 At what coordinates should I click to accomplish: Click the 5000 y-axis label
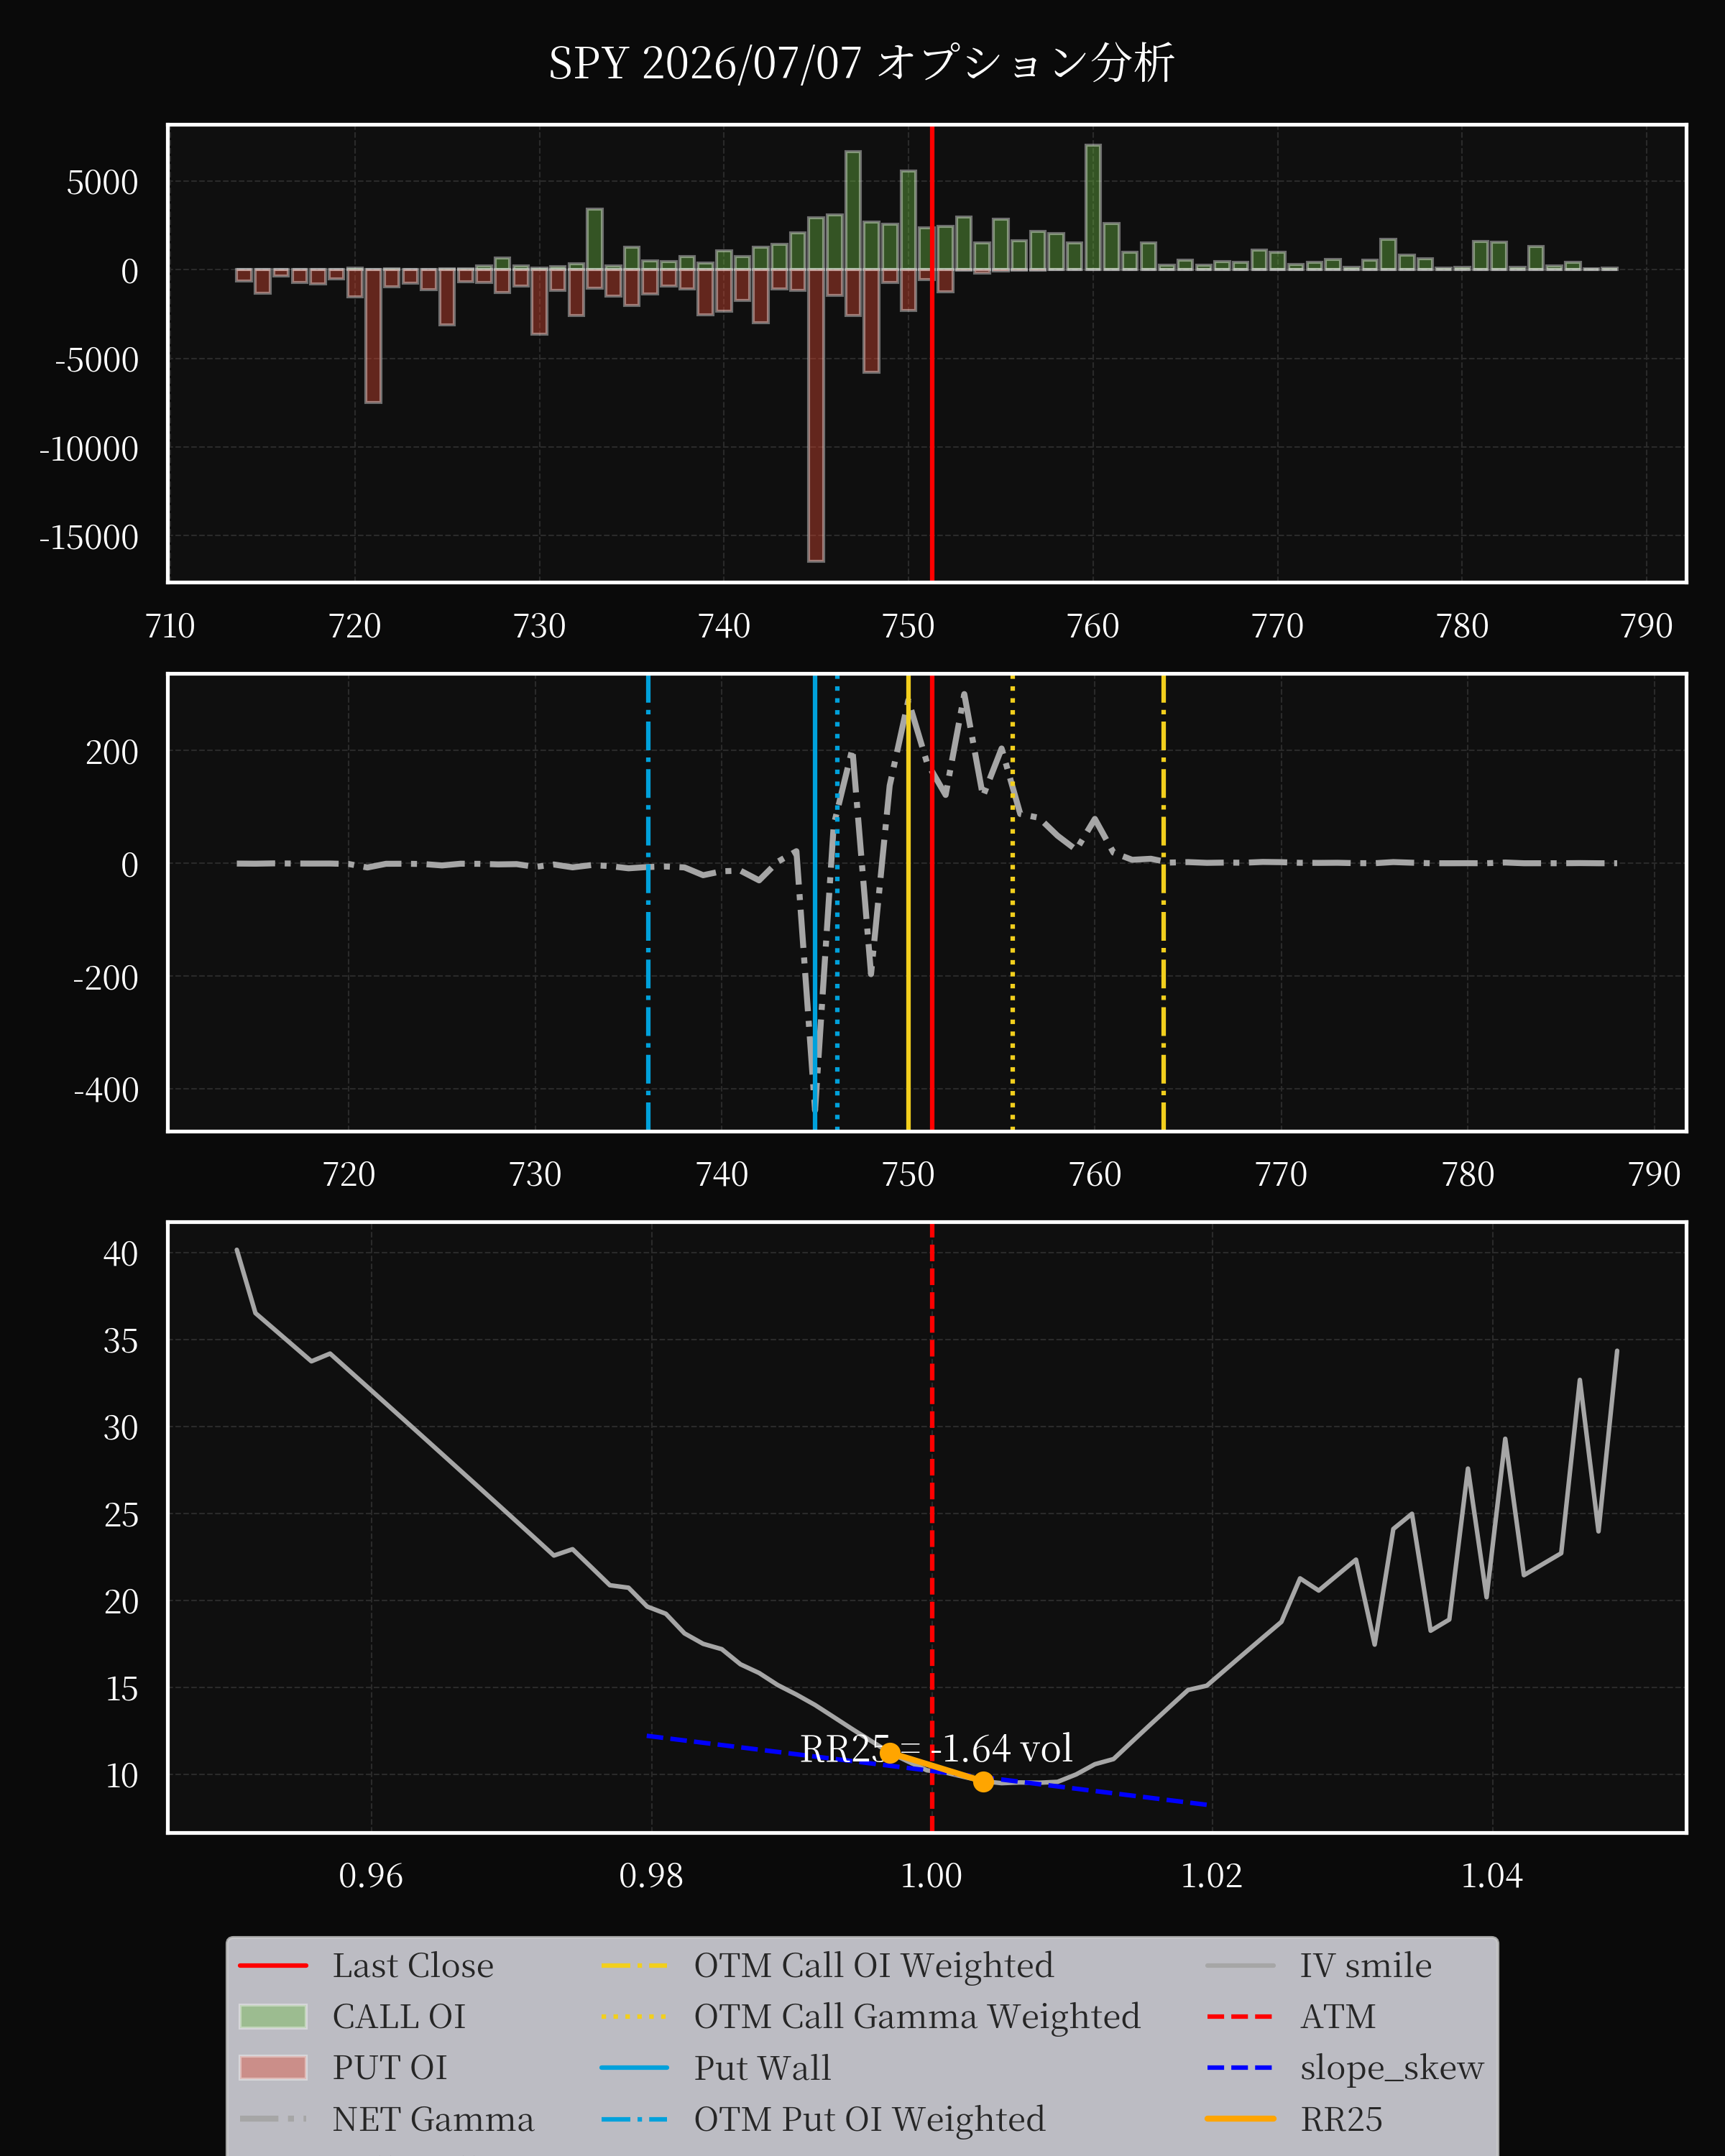coord(102,182)
